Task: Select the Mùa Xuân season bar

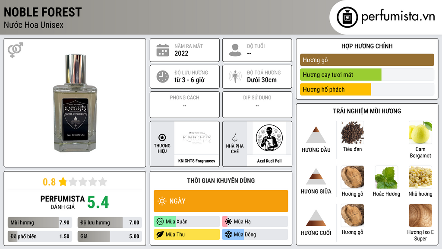Action: click(x=187, y=222)
